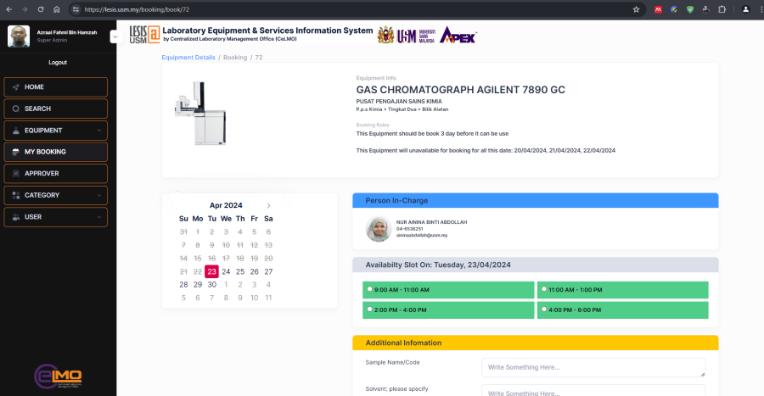Bookmark this page with star icon

click(636, 9)
